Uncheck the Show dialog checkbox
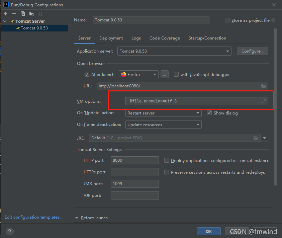Image resolution: width=282 pixels, height=238 pixels. pyautogui.click(x=209, y=113)
